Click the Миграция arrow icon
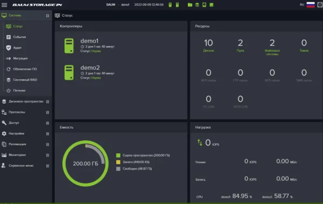 coord(9,59)
